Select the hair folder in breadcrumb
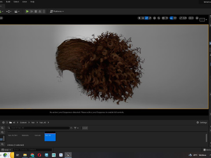The height and width of the screenshot is (158, 211). (33, 122)
